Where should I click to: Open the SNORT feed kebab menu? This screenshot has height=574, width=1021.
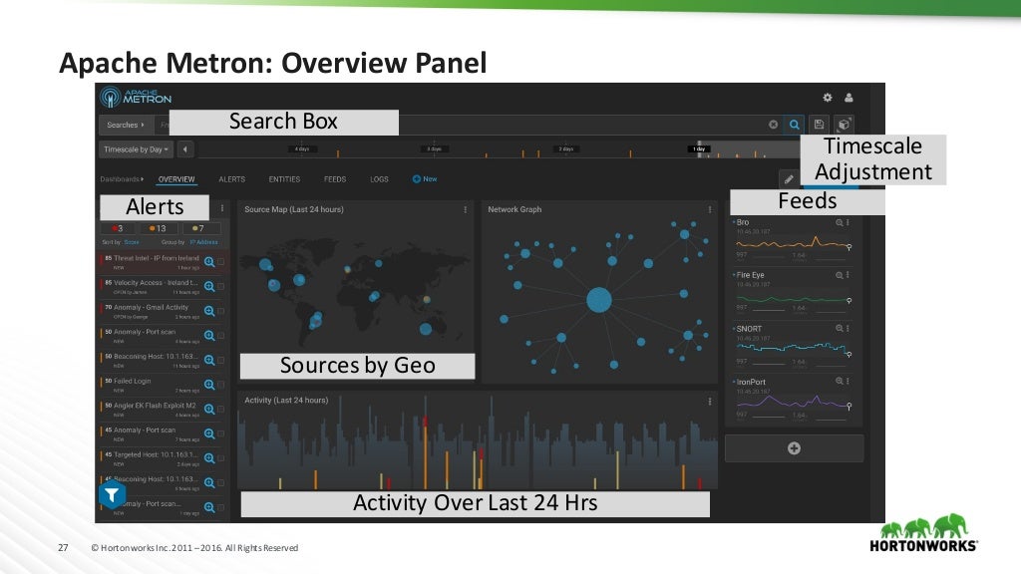(x=848, y=329)
